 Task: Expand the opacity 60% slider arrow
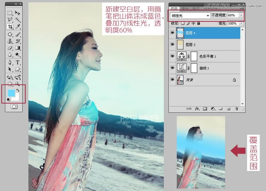(242, 16)
